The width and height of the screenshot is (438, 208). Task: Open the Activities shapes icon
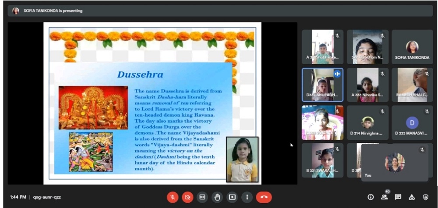tap(411, 197)
